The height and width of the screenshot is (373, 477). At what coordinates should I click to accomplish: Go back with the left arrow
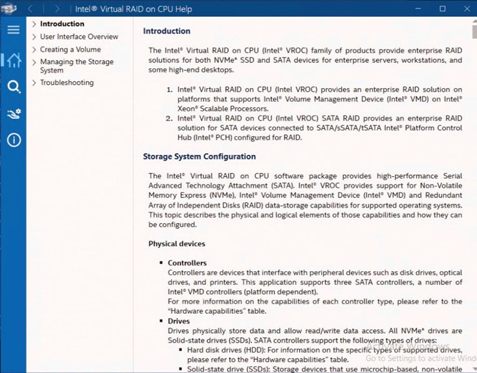tap(30, 9)
